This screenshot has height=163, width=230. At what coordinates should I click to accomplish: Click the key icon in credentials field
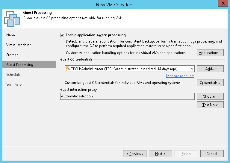coord(68,69)
